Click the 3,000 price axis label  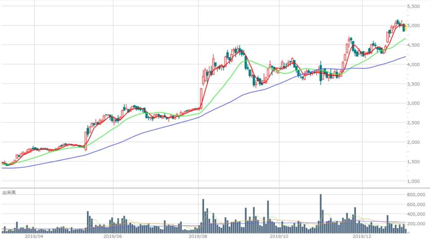point(413,103)
